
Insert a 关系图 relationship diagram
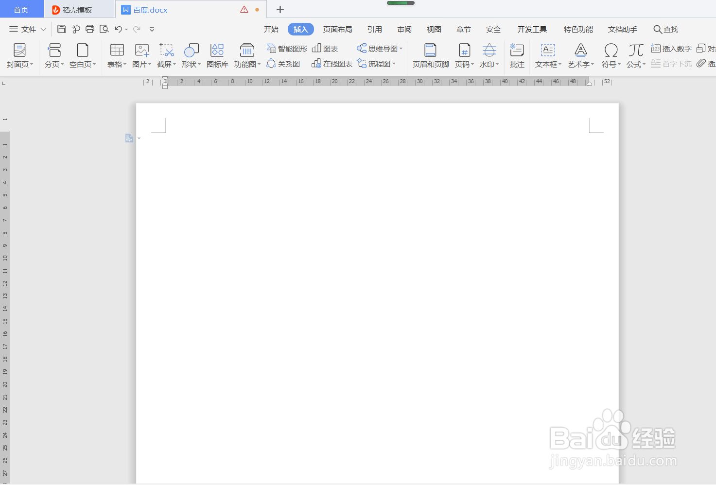(283, 64)
